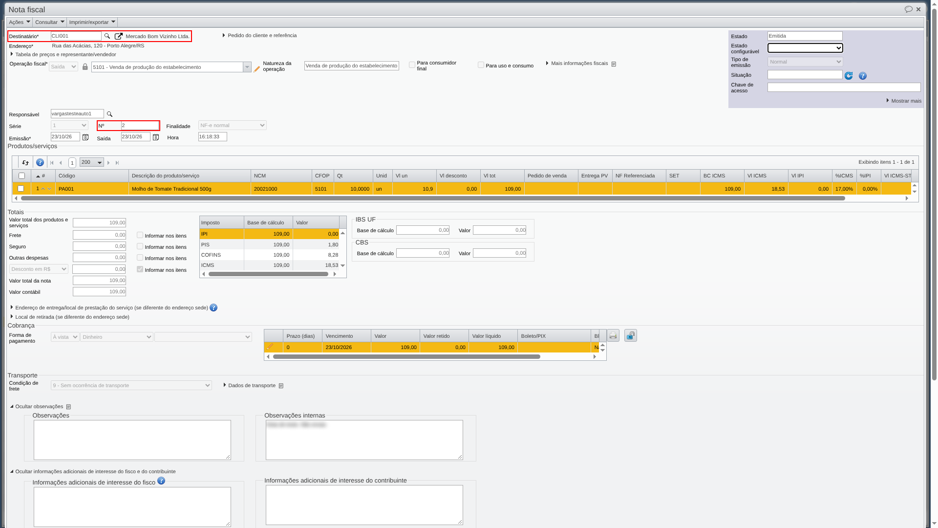Check Informar nos itens for Seguro

140,246
